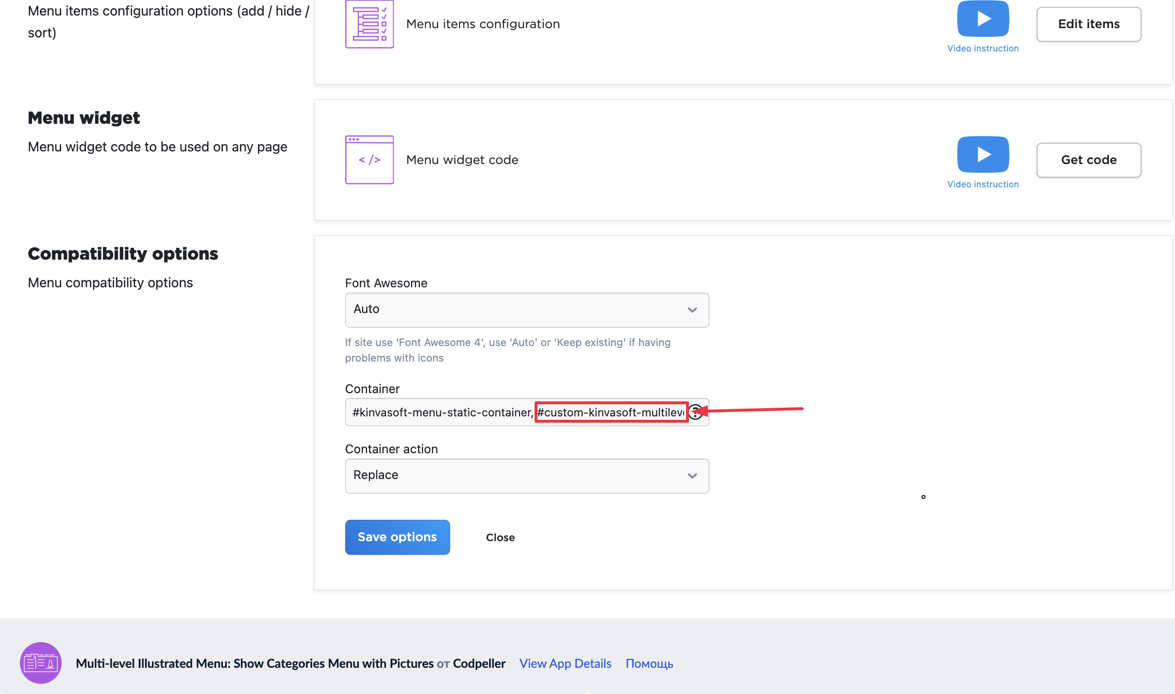This screenshot has width=1175, height=694.
Task: Click the Save options button
Action: [x=397, y=537]
